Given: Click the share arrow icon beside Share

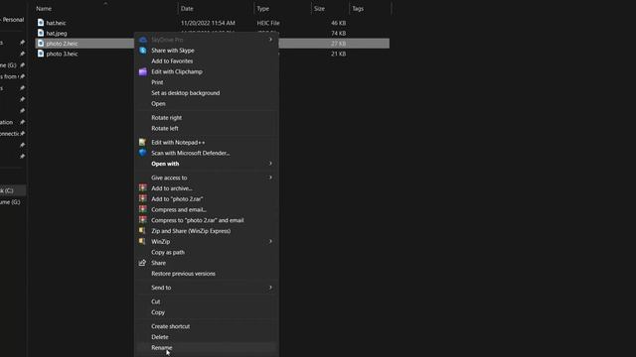Looking at the screenshot, I should point(142,263).
